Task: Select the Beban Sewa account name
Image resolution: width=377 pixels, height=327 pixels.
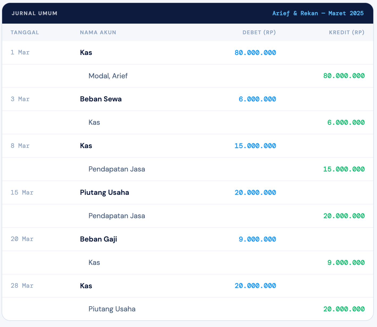Action: (x=101, y=99)
